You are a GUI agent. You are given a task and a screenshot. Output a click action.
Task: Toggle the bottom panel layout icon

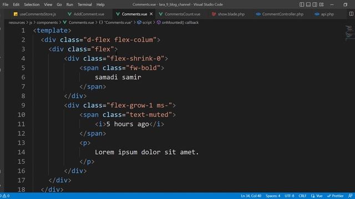point(308,4)
